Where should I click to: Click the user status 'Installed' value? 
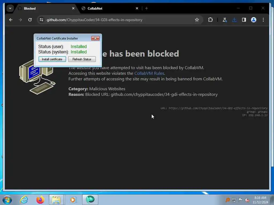click(x=79, y=46)
